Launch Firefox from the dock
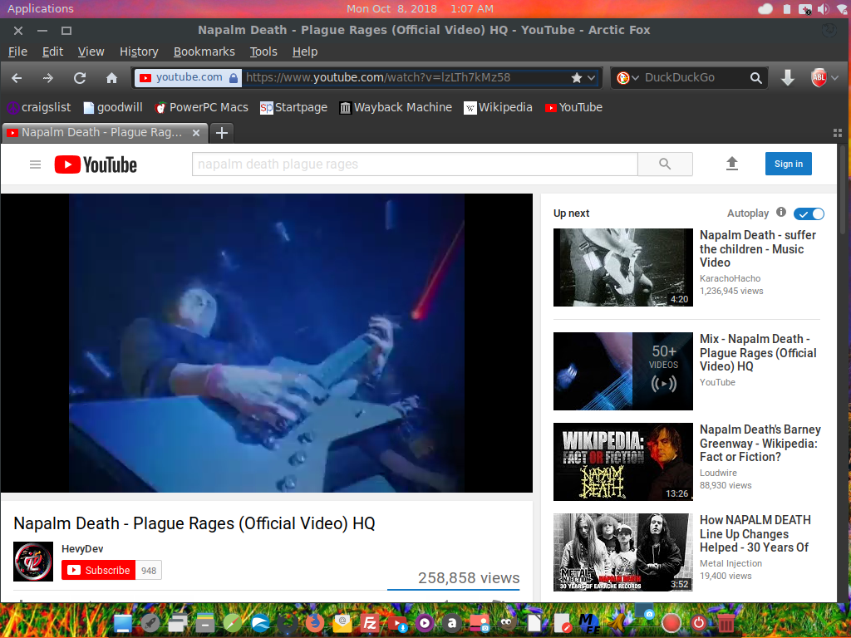 [315, 622]
